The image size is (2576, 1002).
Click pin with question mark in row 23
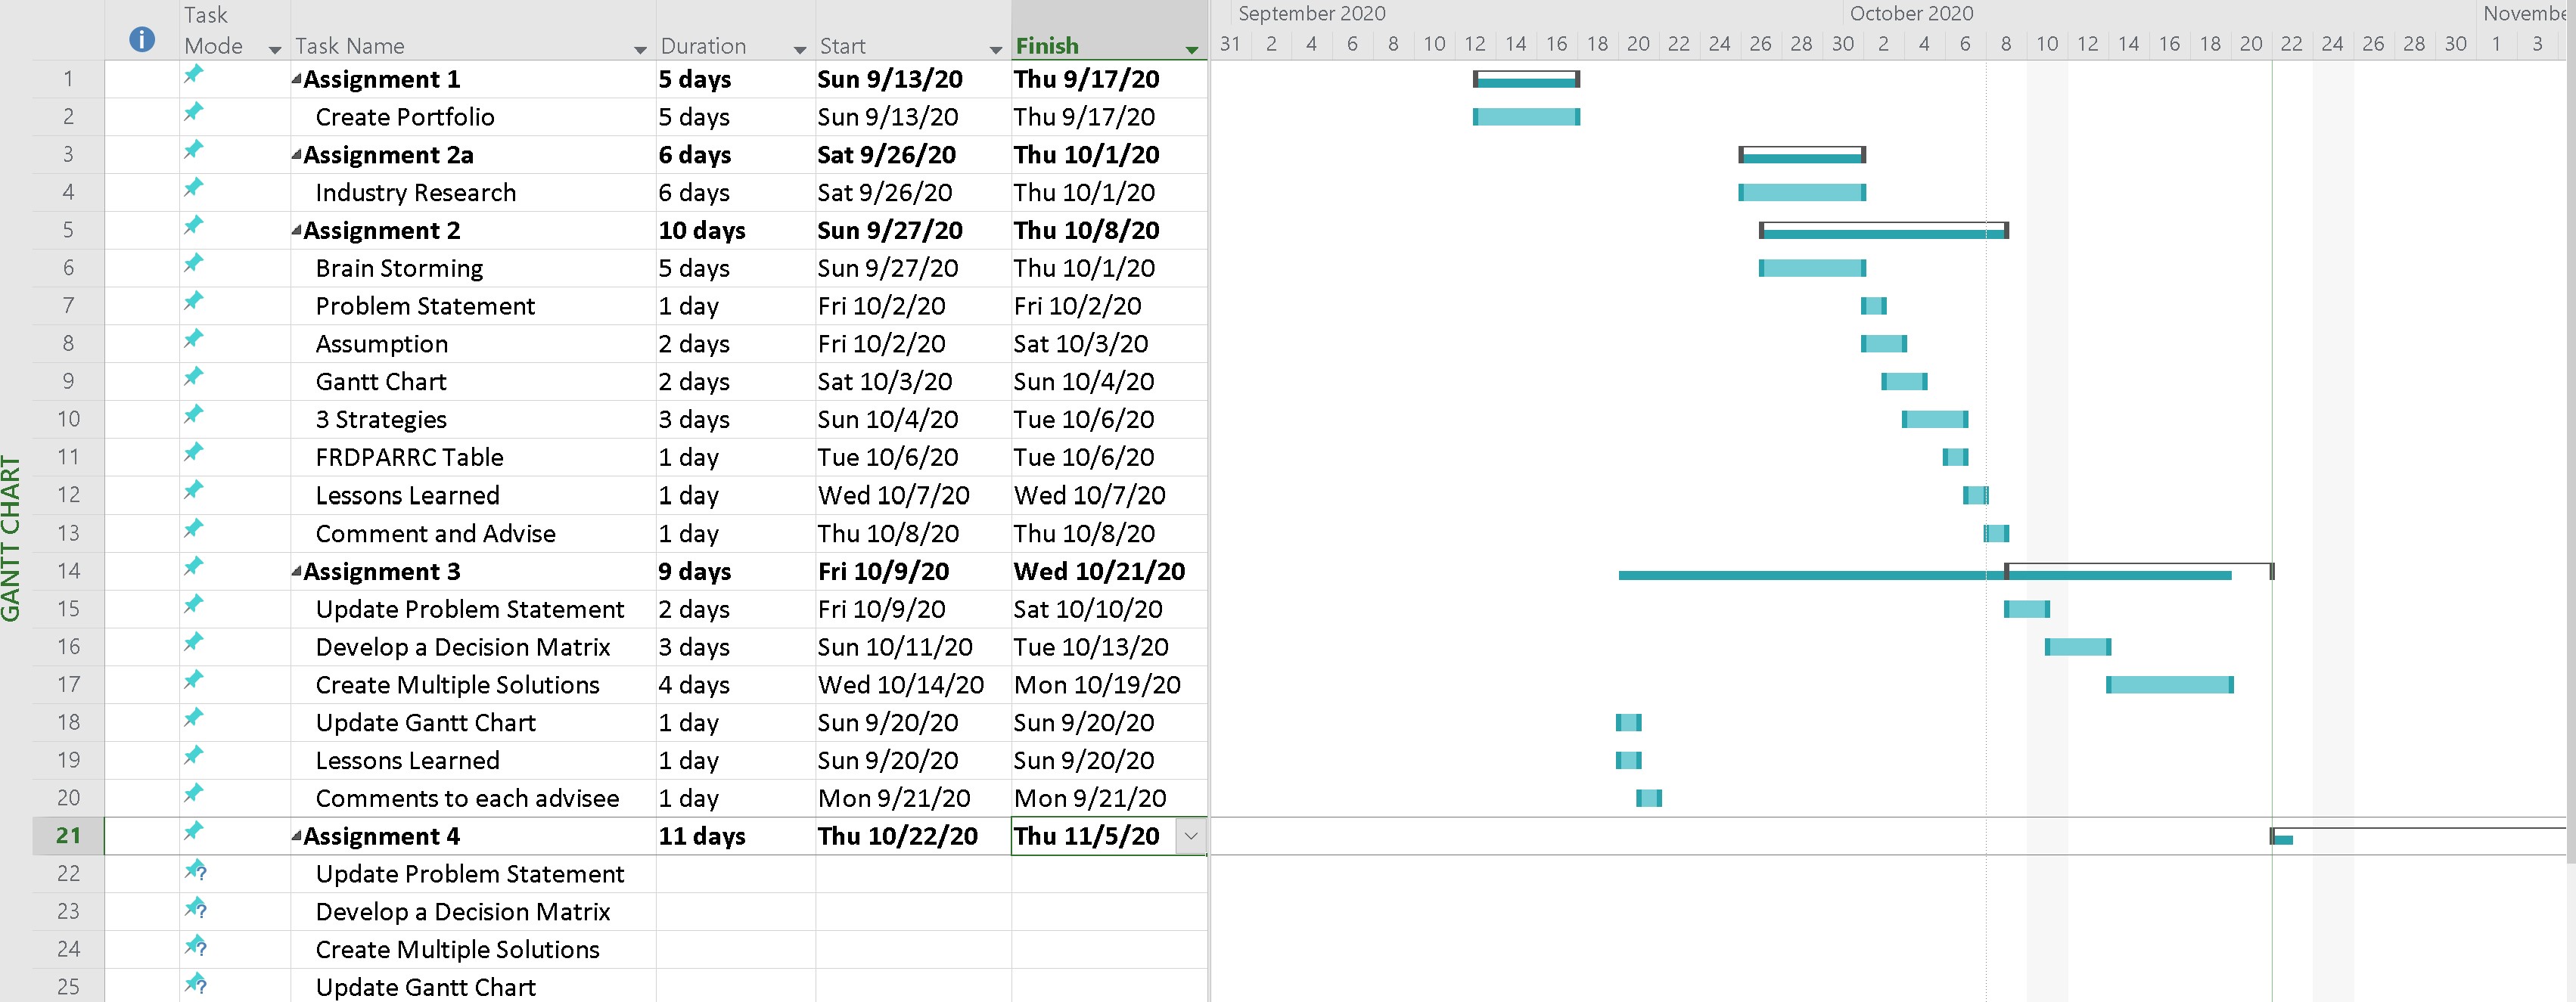pos(195,908)
